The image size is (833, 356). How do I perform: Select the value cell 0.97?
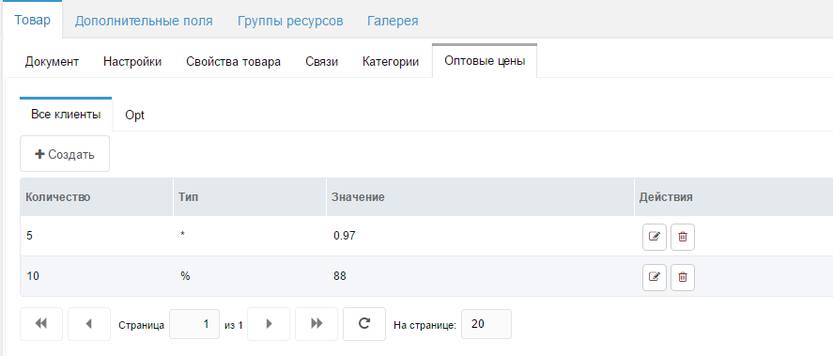tap(480, 236)
